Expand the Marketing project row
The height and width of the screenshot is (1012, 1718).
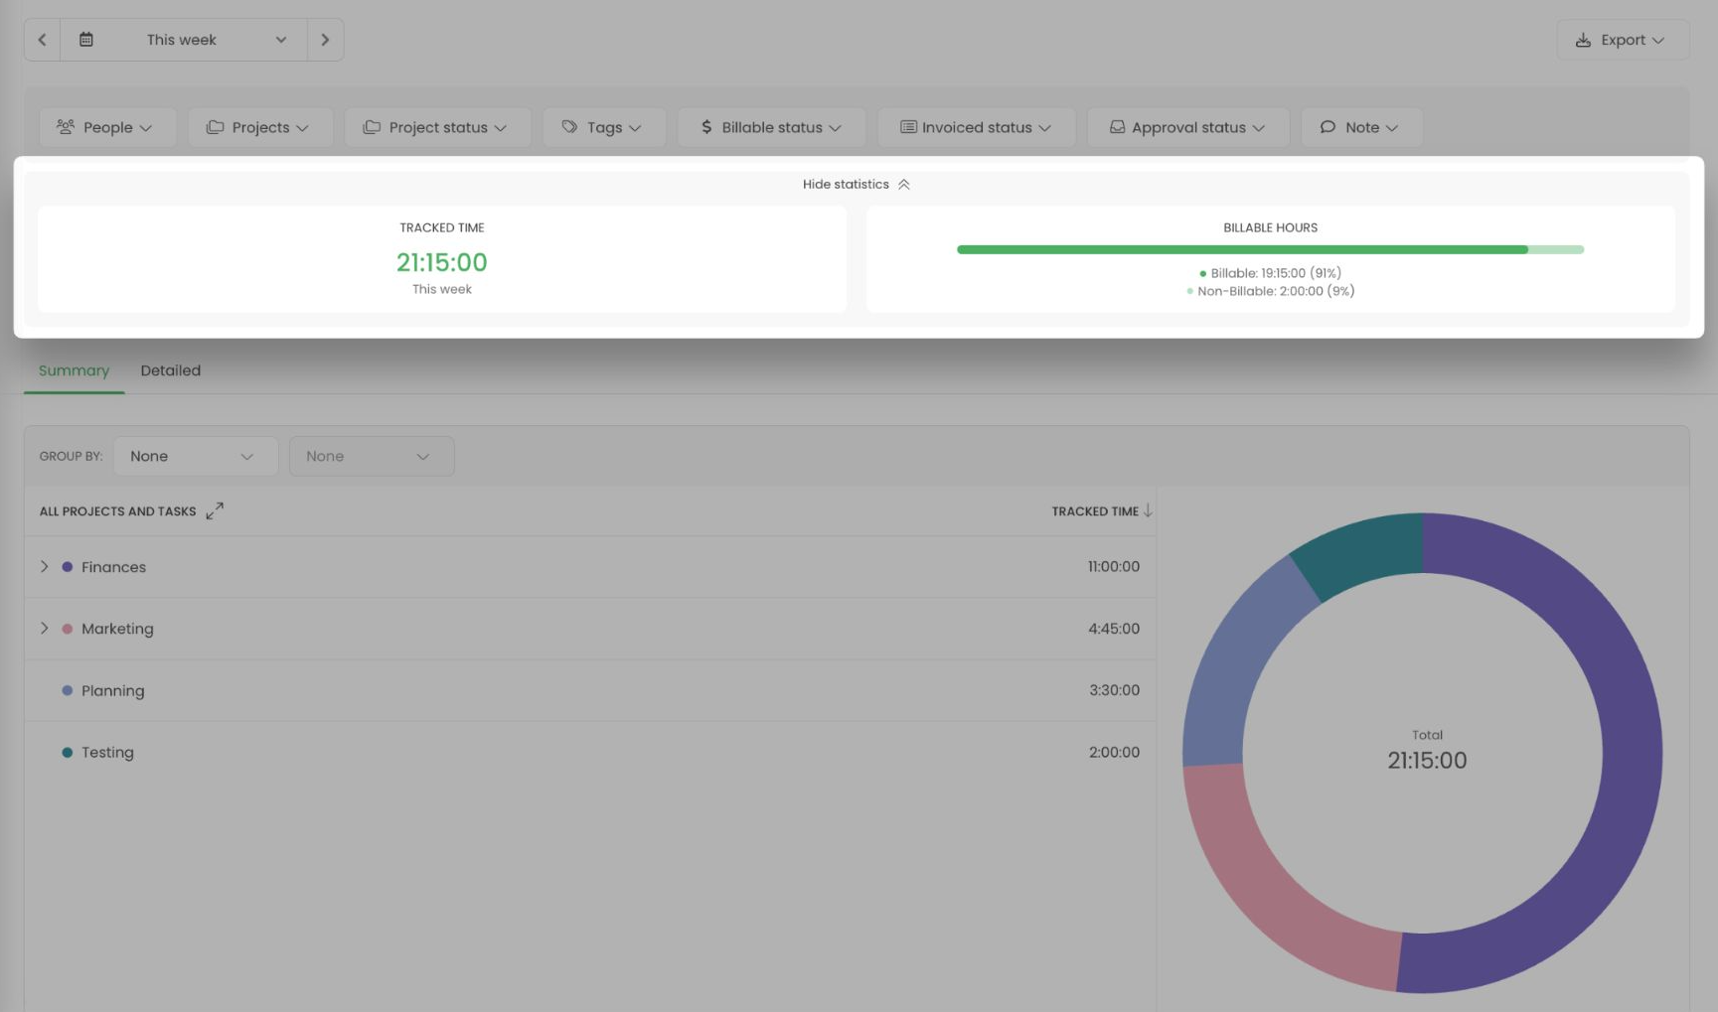pos(44,628)
